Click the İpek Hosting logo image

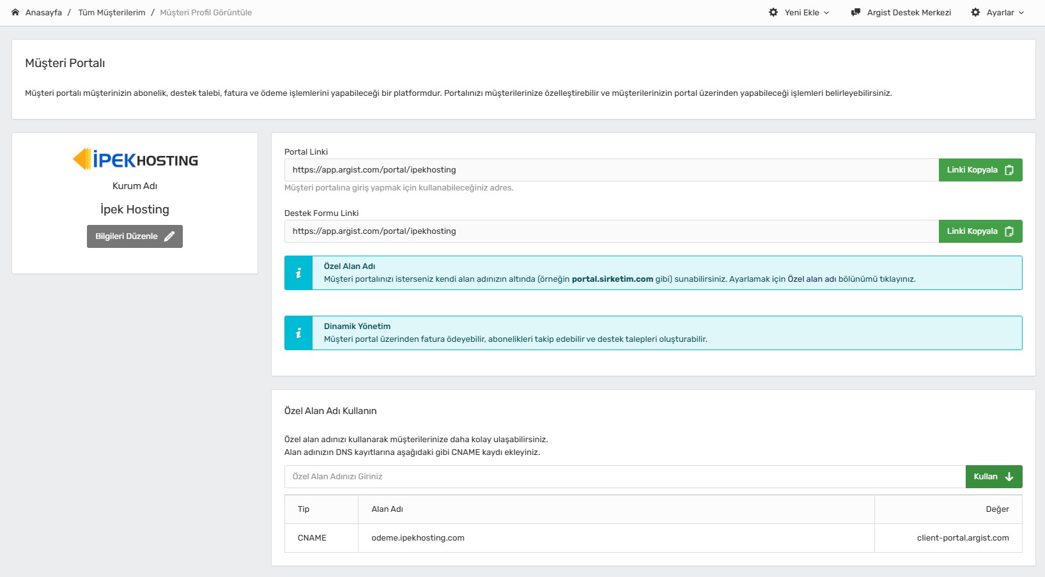(x=135, y=159)
